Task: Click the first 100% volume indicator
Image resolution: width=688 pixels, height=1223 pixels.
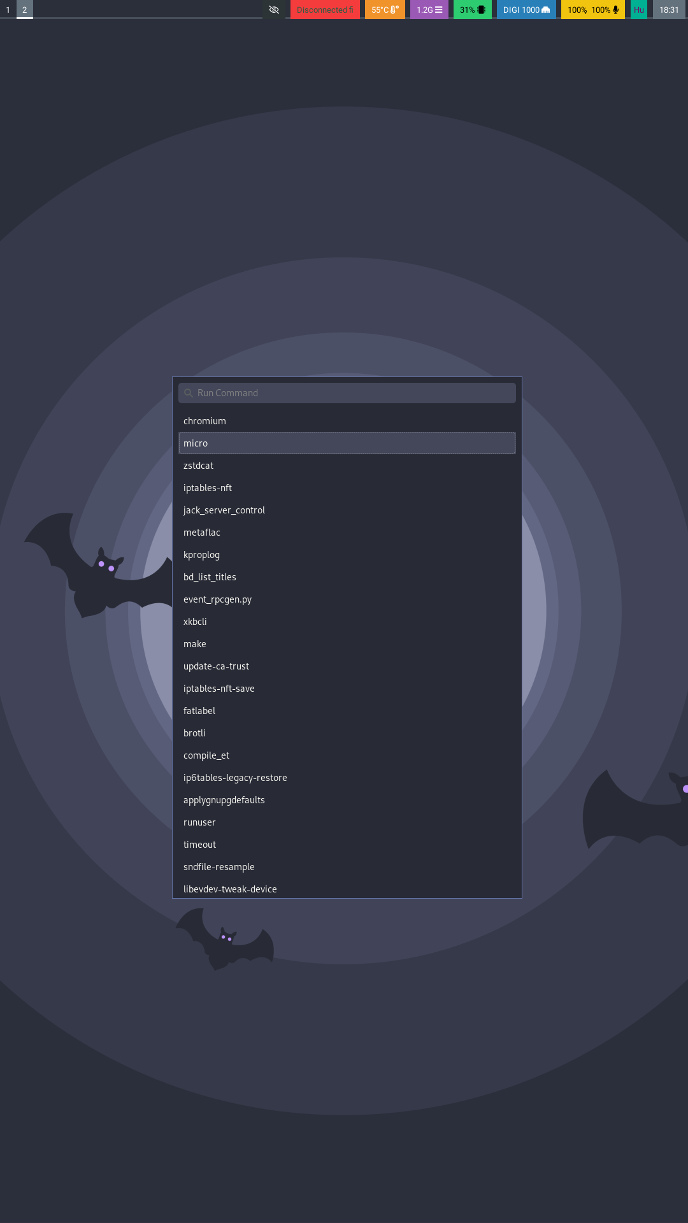Action: click(x=577, y=10)
